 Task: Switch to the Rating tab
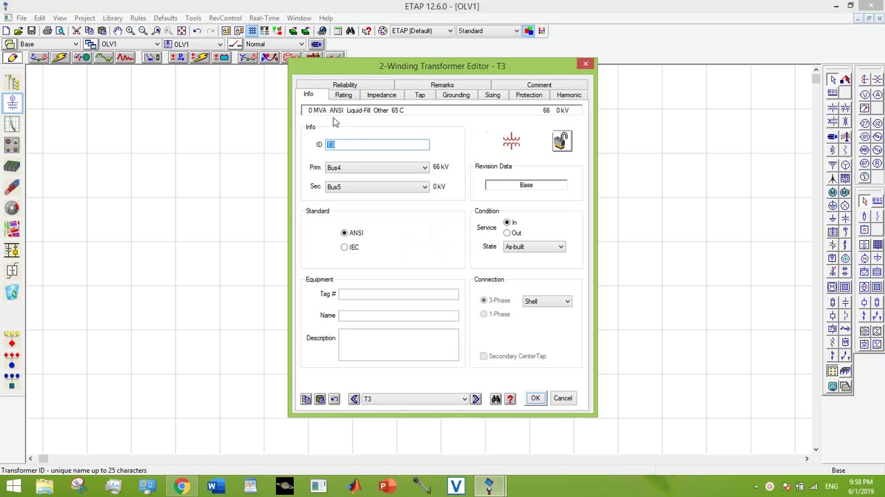point(344,95)
